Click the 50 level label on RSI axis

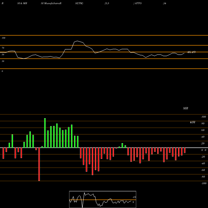(3, 54)
